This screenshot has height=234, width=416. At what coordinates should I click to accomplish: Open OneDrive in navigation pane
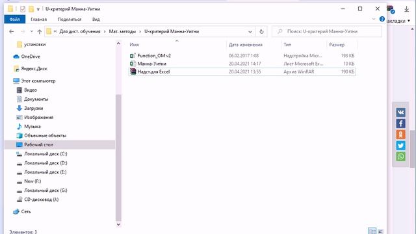click(31, 57)
